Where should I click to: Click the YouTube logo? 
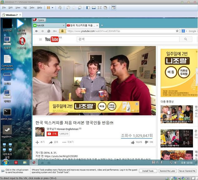pos(52,39)
